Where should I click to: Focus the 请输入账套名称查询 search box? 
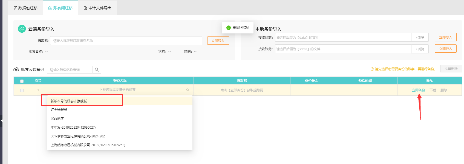[70, 70]
